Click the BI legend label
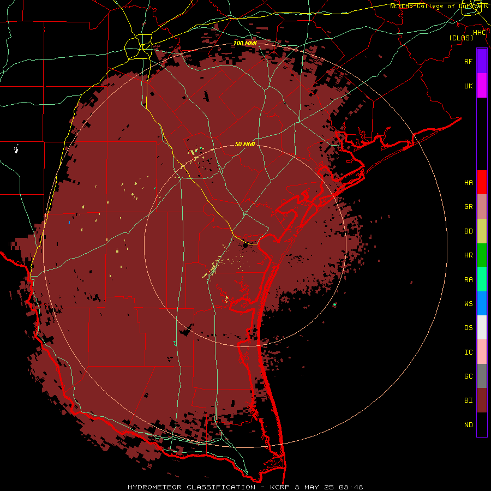Image resolution: width=491 pixels, height=491 pixels. tap(468, 400)
